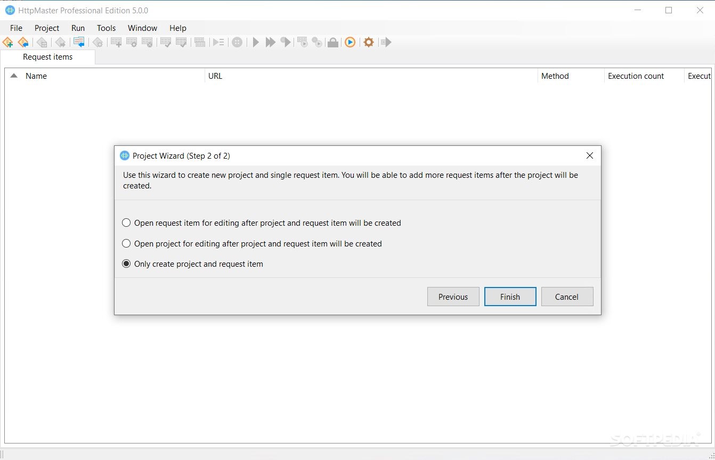This screenshot has height=460, width=715.
Task: Click the greyed save project toolbar icon
Action: click(x=42, y=42)
